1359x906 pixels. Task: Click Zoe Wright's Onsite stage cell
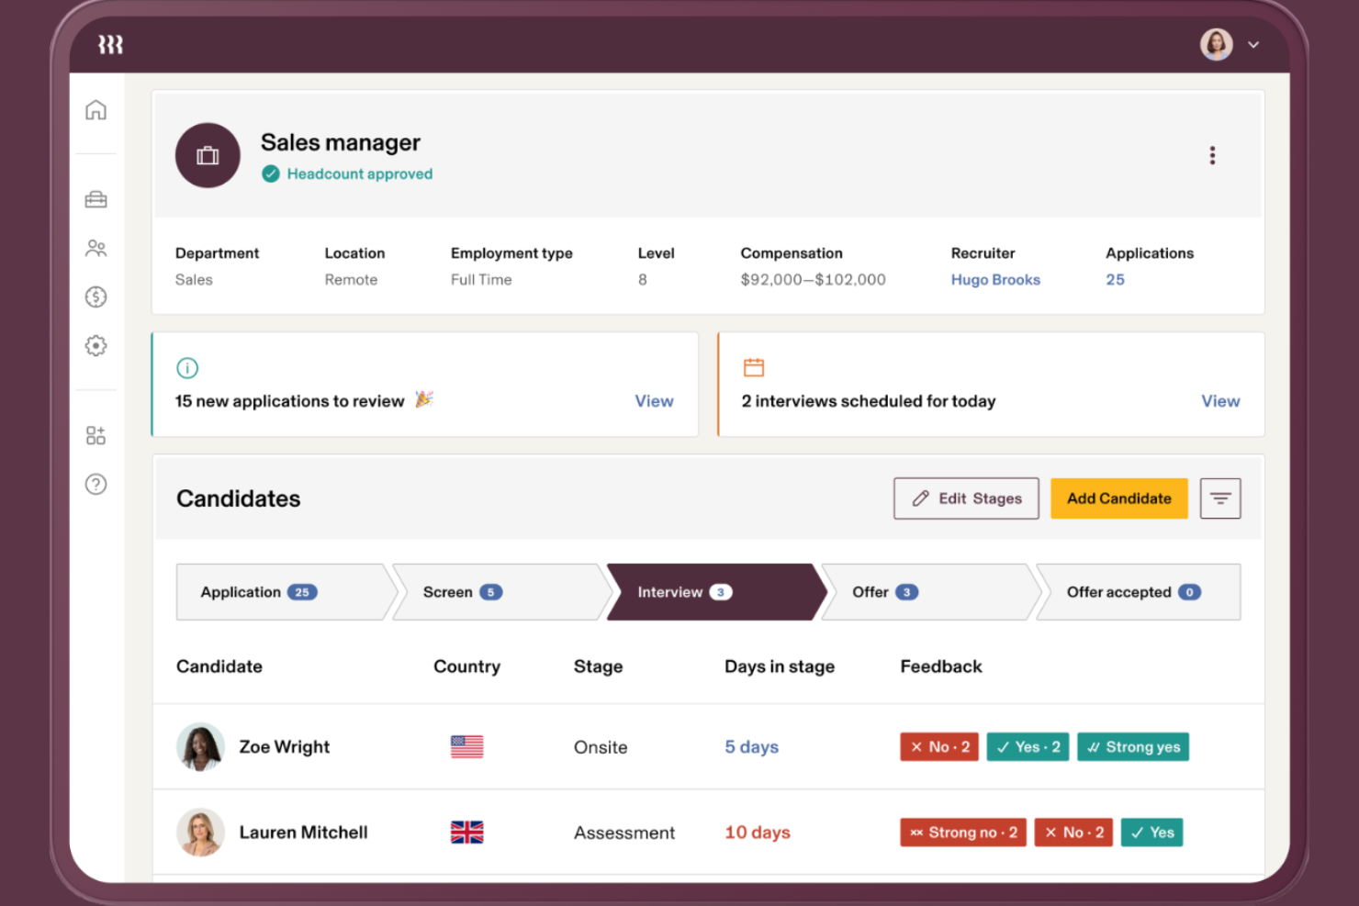(x=601, y=747)
